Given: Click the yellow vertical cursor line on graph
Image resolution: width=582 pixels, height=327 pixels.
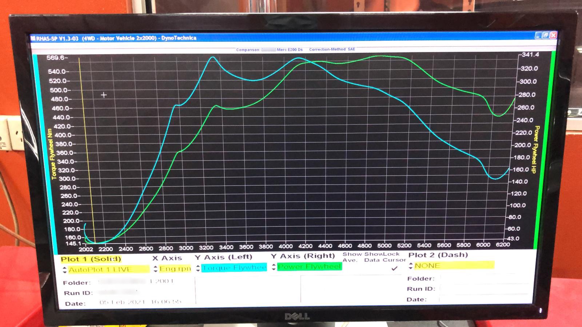Looking at the screenshot, I should coord(87,145).
